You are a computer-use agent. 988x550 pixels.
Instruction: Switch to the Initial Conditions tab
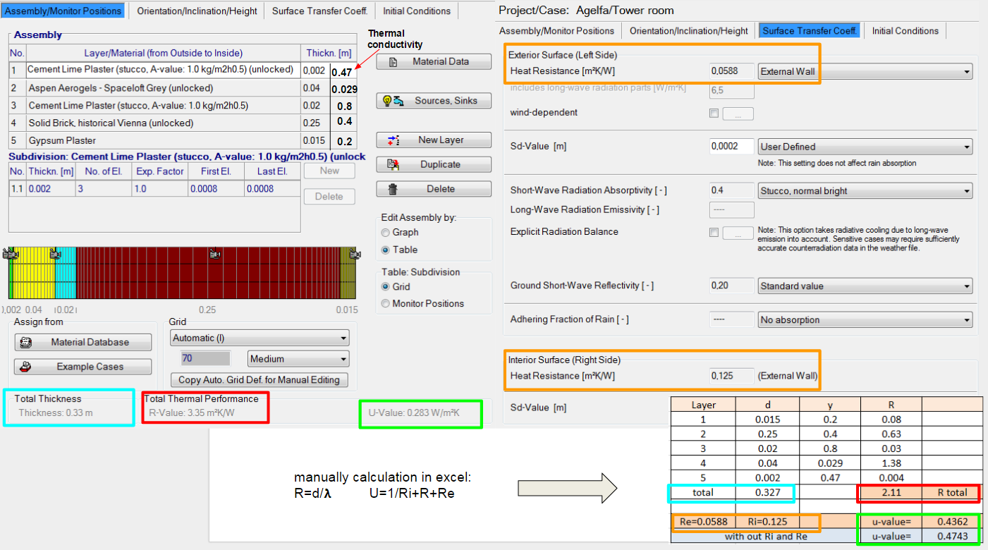pyautogui.click(x=416, y=11)
